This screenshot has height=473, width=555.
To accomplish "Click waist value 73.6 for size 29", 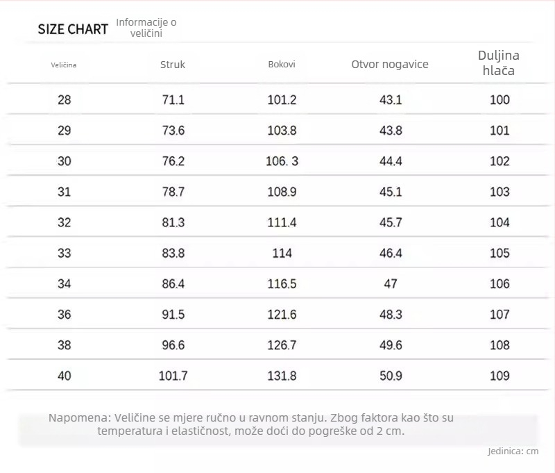I will point(173,131).
